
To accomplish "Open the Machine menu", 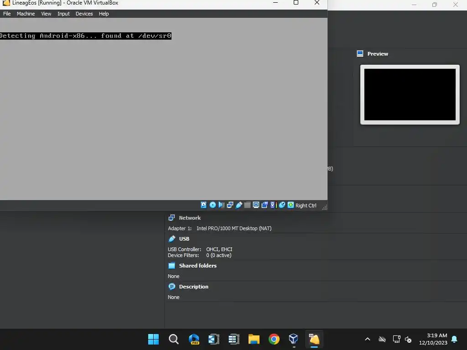I will 26,14.
